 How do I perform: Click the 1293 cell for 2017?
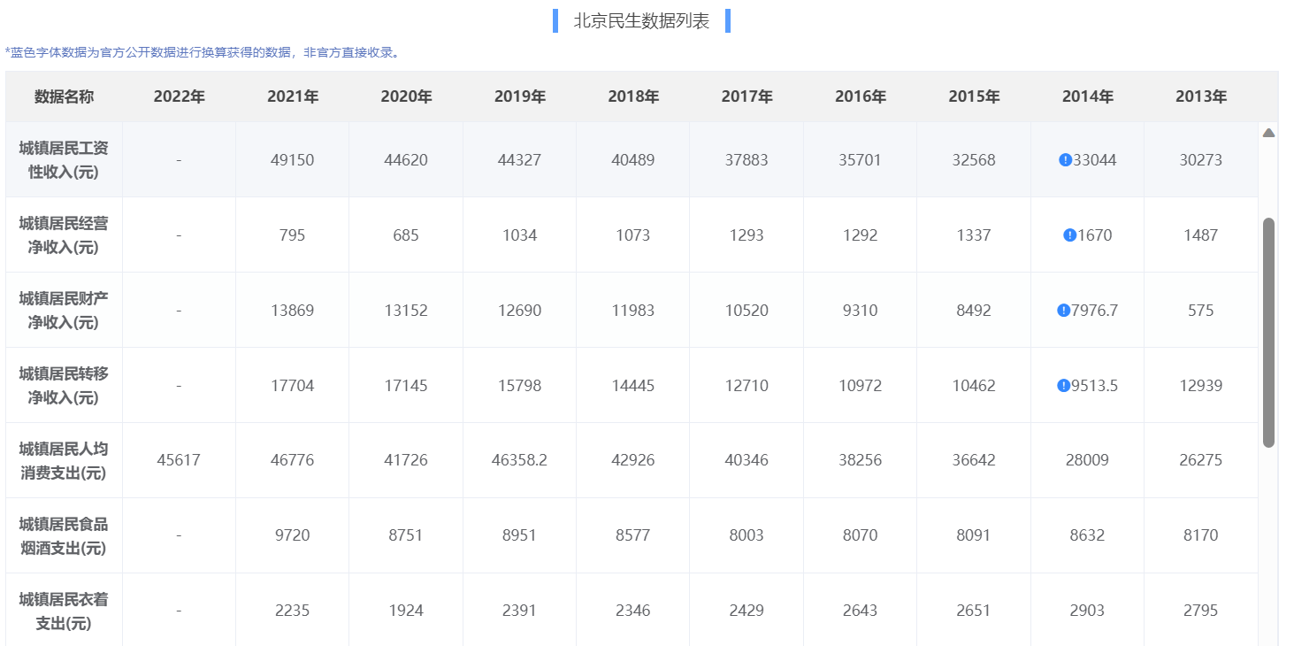747,235
